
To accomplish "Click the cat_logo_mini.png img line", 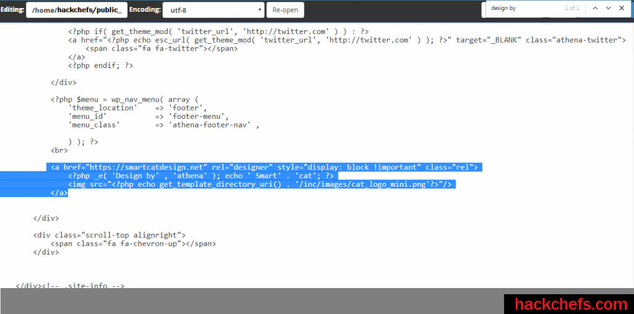I will click(259, 184).
